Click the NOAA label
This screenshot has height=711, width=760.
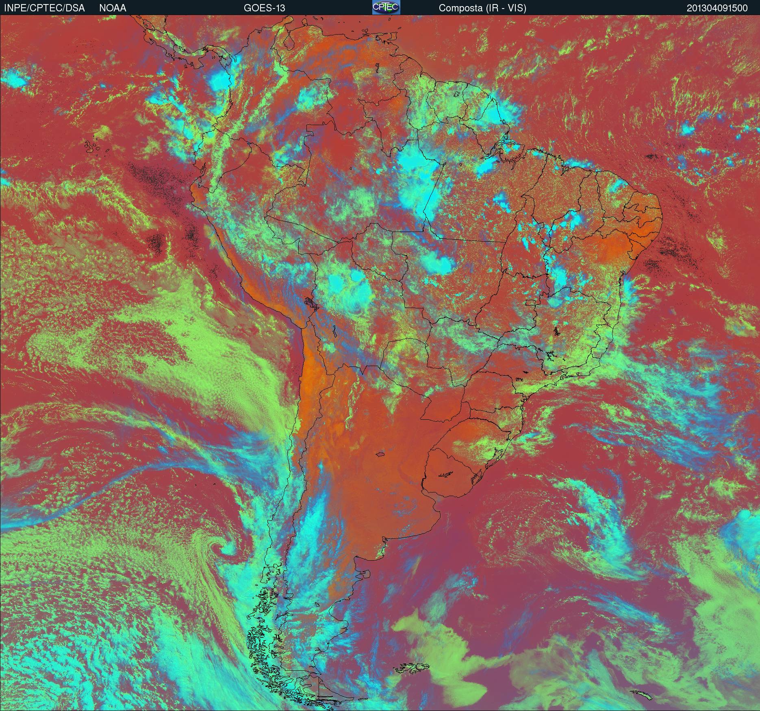113,8
